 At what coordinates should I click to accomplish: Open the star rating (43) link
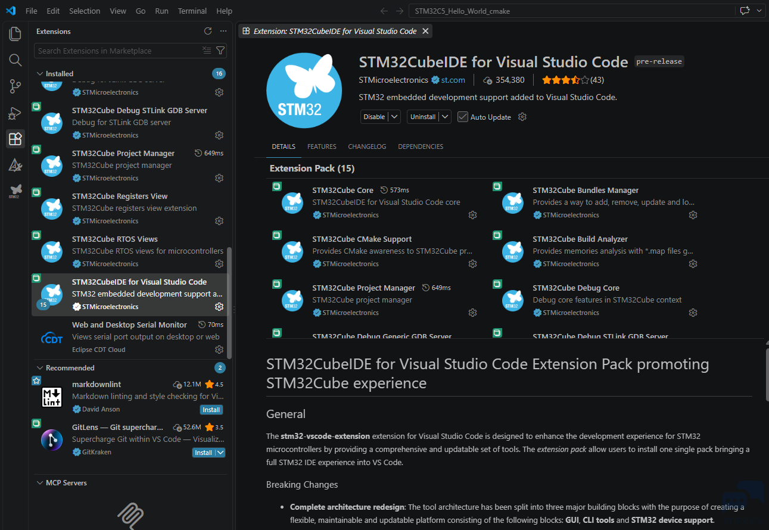573,80
